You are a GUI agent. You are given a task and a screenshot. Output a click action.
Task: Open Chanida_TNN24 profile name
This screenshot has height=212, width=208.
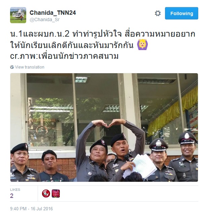tap(53, 13)
